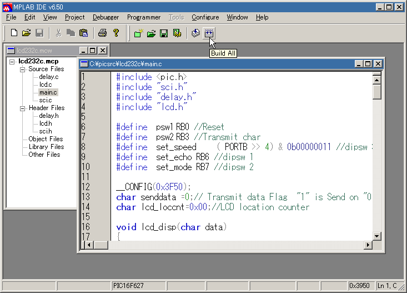The width and height of the screenshot is (407, 293).
Task: Maximize the lcd232c.mcw project window
Action: (93, 50)
